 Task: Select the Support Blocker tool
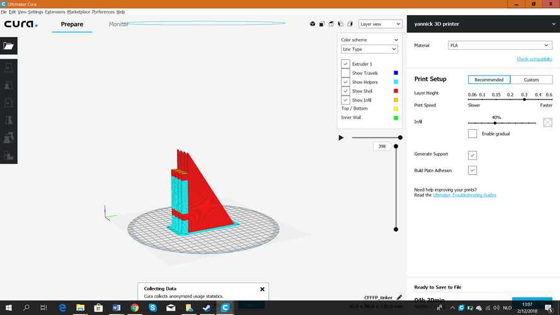9,155
